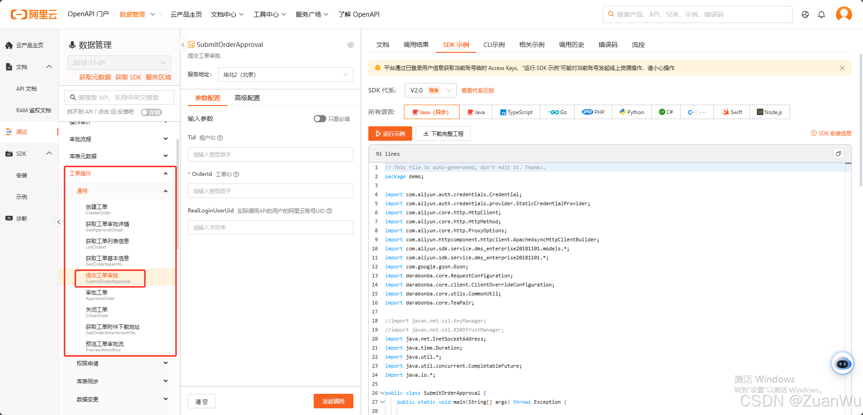863x415 pixels.
Task: Click the API search field
Action: [119, 97]
